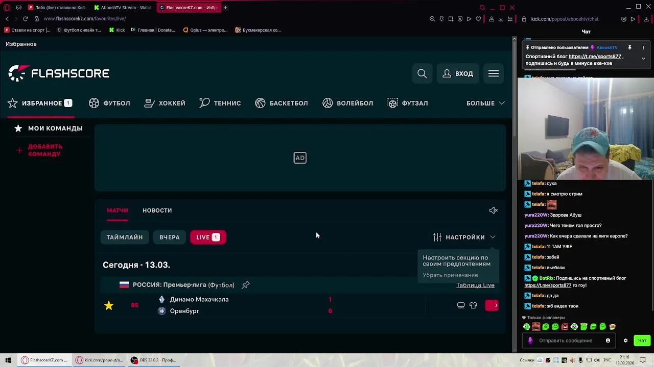
Task: Click the Динамо Махачкала team logo
Action: [162, 299]
